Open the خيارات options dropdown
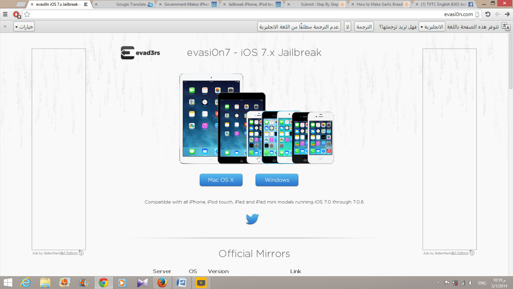This screenshot has width=513, height=289. pyautogui.click(x=24, y=26)
